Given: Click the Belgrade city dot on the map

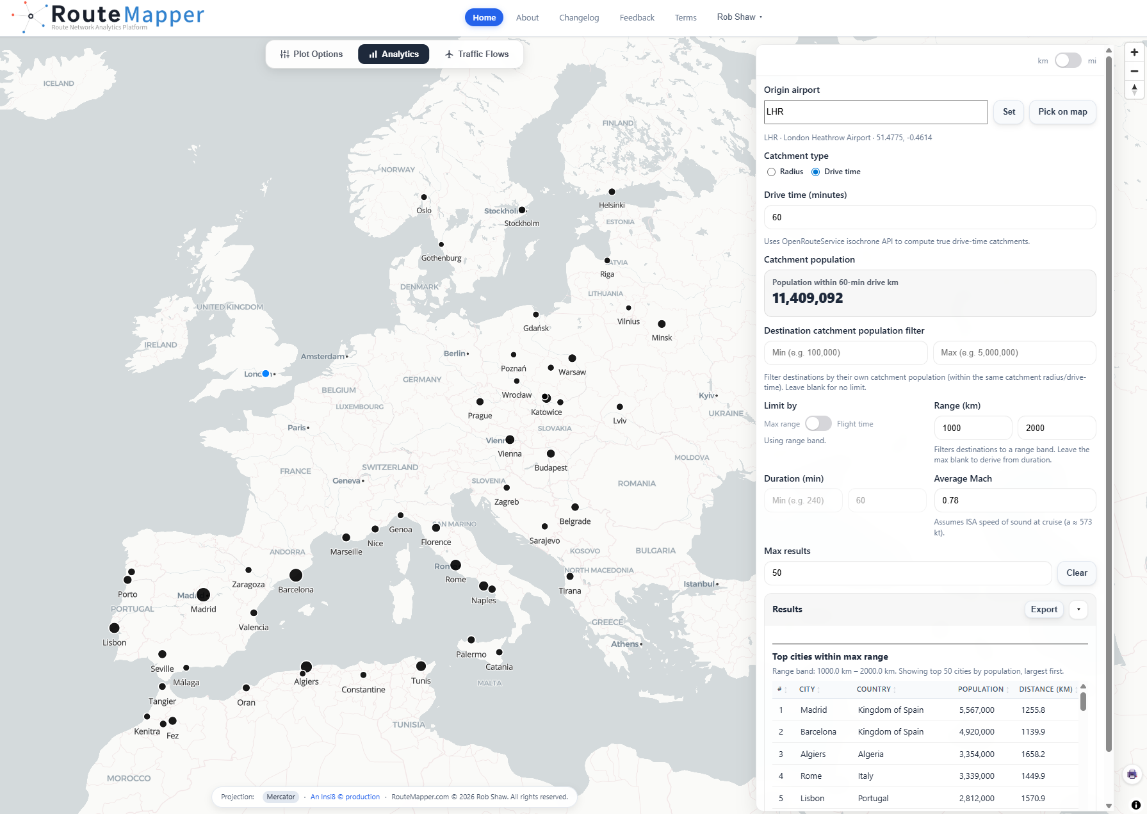Looking at the screenshot, I should [x=575, y=507].
